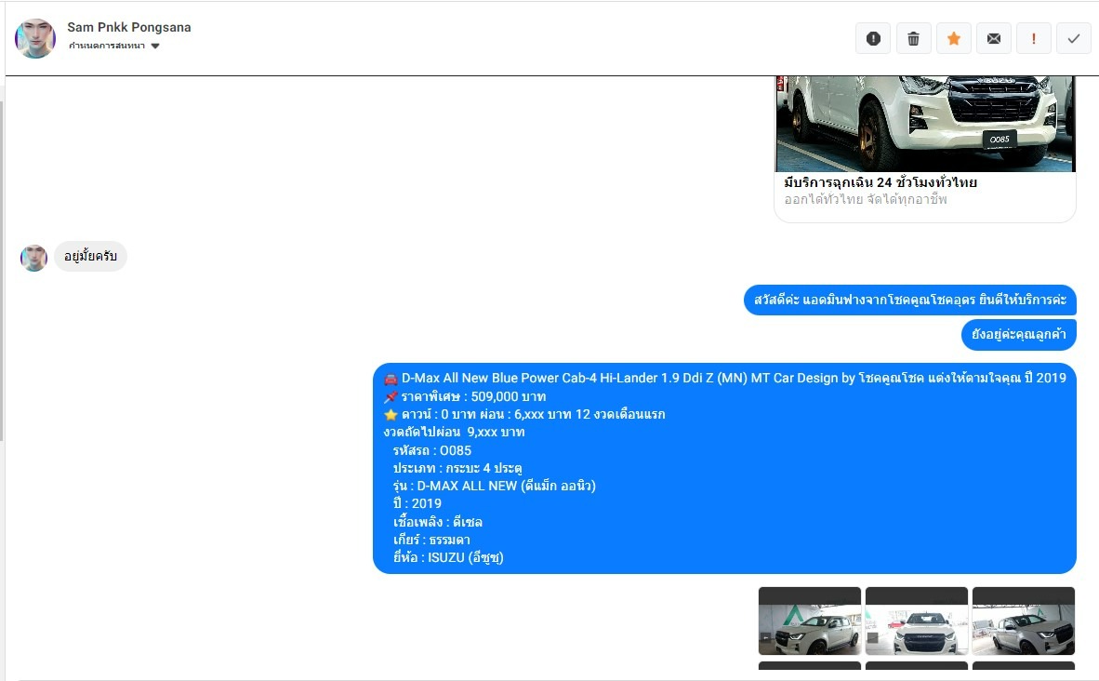Click the Sam Pnkk Pongsana name
The height and width of the screenshot is (681, 1099).
(x=129, y=27)
